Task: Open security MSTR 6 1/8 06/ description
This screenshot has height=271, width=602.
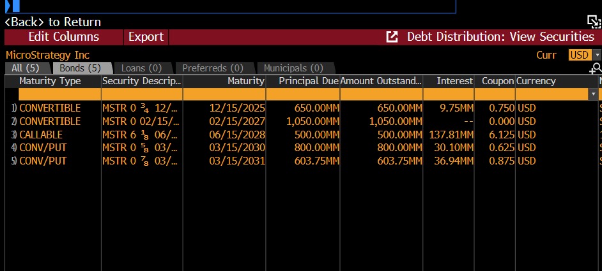Action: coord(140,135)
